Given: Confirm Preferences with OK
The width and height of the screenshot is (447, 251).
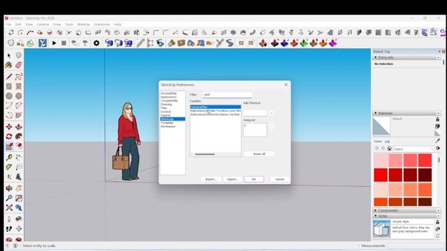Looking at the screenshot, I should [254, 179].
